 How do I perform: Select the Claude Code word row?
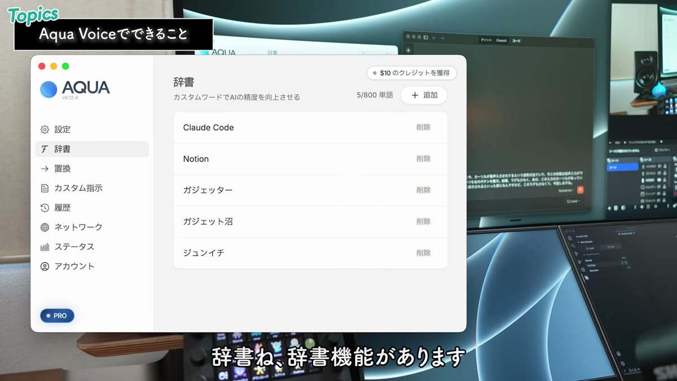(x=310, y=128)
